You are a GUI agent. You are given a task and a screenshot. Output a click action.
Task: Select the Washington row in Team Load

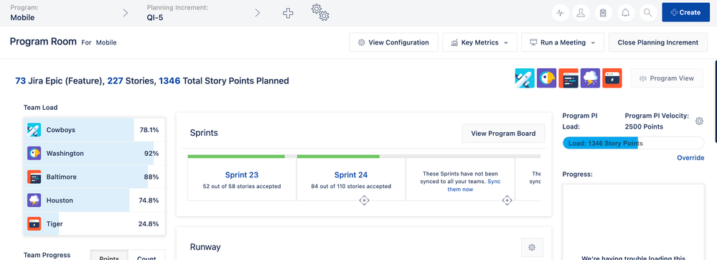tap(94, 154)
